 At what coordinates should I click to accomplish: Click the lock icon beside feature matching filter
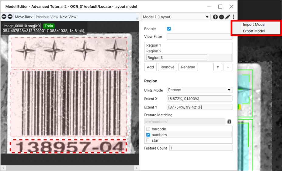tap(229, 121)
